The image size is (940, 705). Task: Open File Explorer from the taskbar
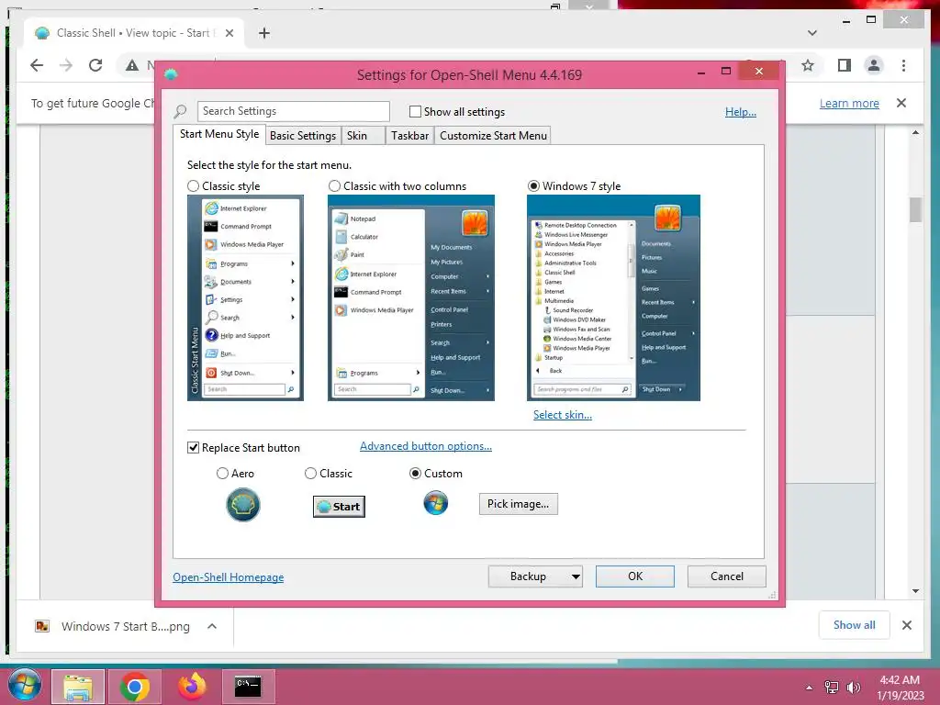[78, 687]
